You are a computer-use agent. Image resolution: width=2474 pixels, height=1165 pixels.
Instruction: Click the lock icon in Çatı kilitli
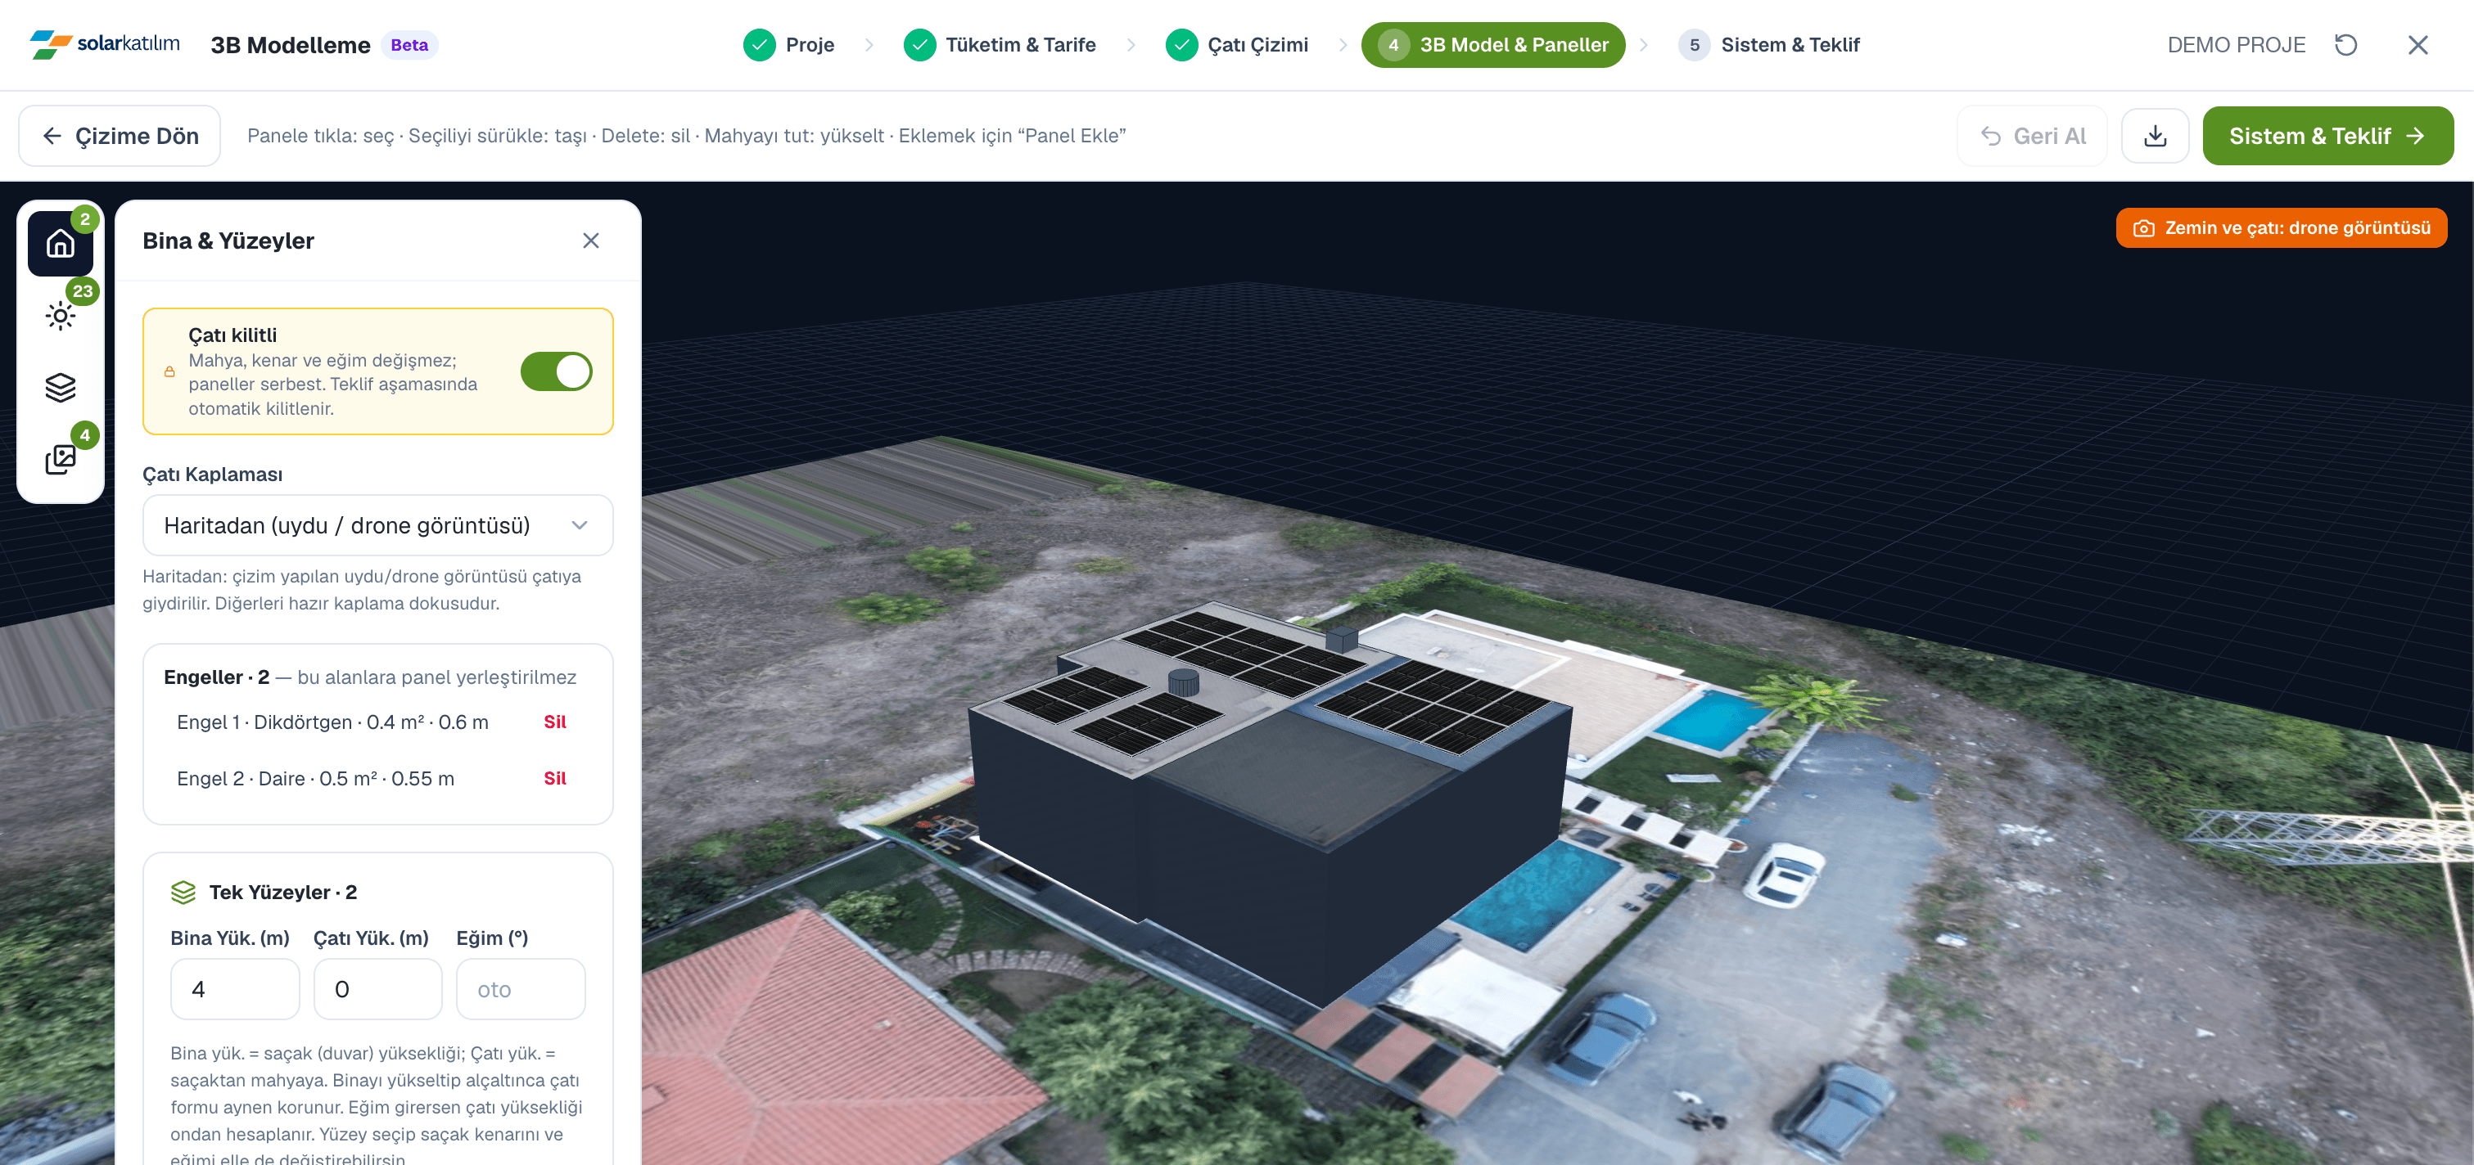click(170, 371)
